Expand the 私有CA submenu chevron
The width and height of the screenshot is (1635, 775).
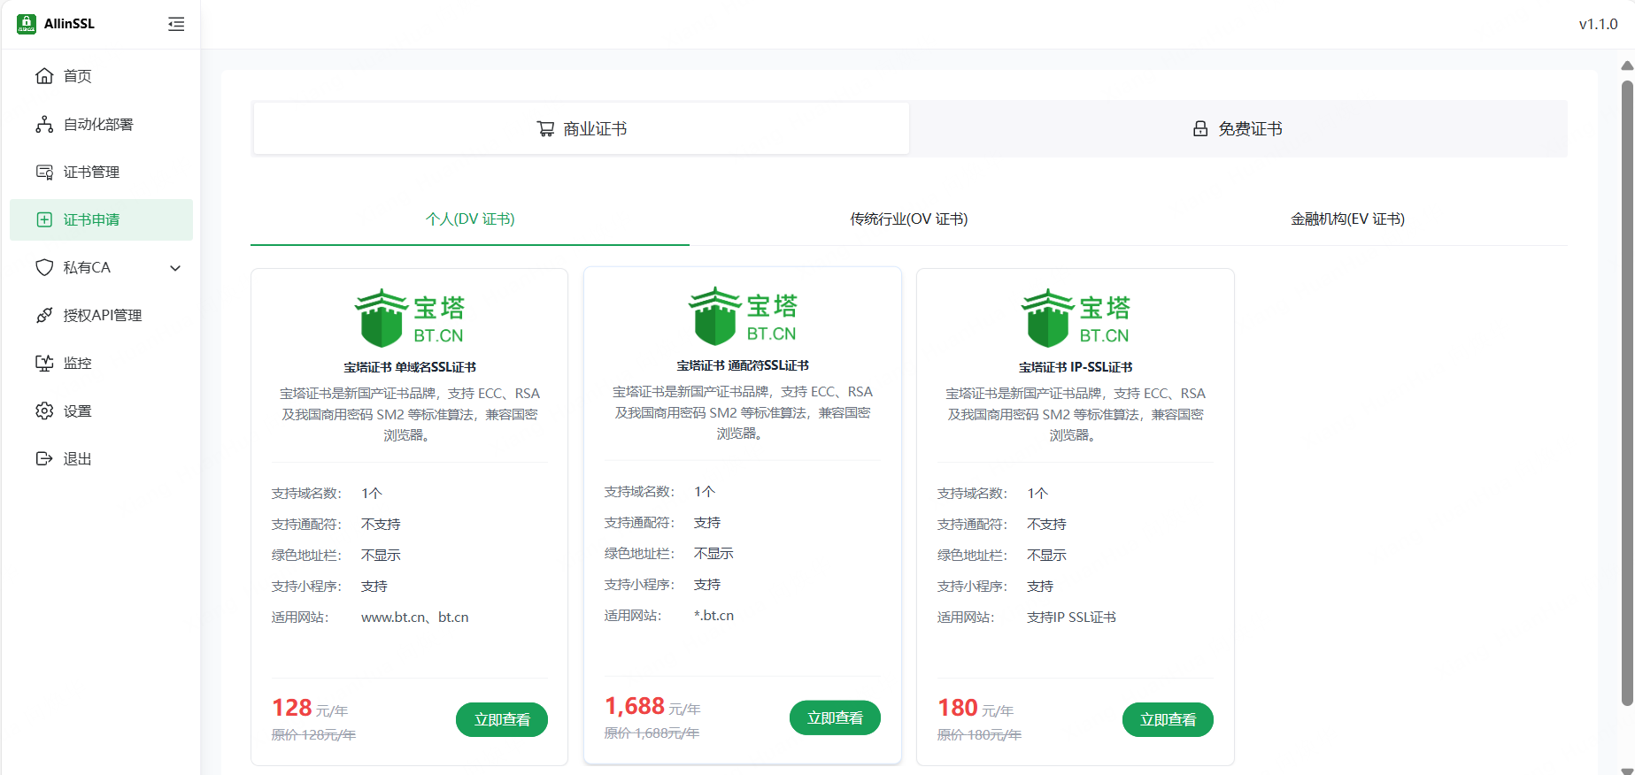pyautogui.click(x=175, y=268)
